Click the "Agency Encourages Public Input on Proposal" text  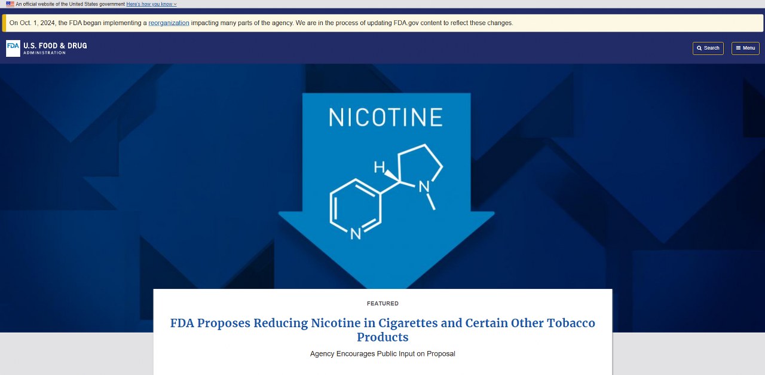coord(382,353)
